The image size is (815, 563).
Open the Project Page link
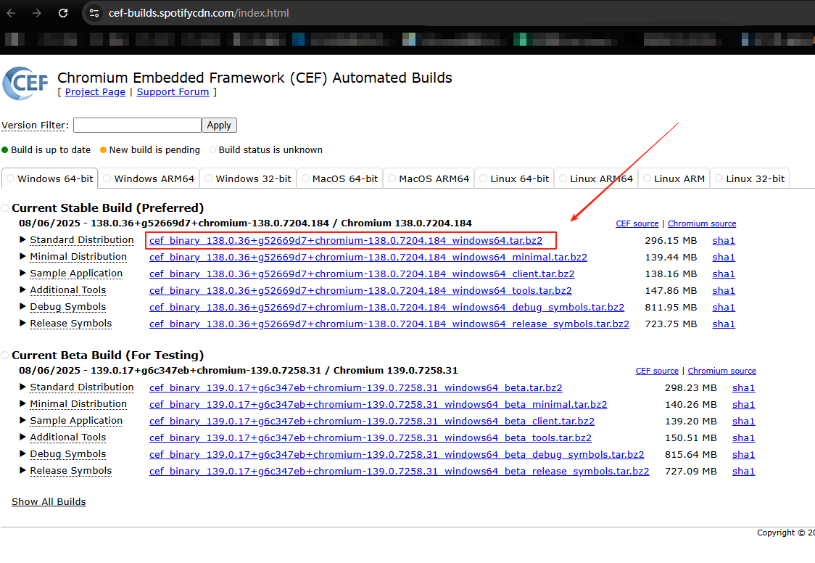click(x=95, y=92)
